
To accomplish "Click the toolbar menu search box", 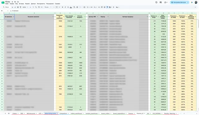I will tap(6, 7).
